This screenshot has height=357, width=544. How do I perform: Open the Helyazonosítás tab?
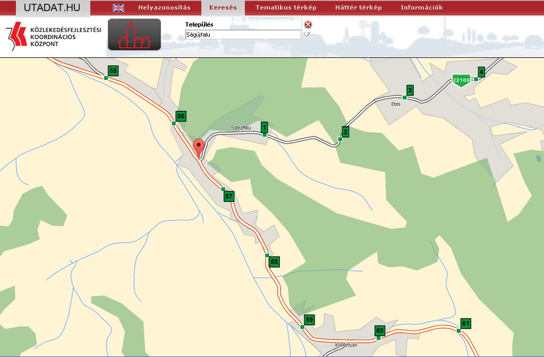pyautogui.click(x=164, y=8)
